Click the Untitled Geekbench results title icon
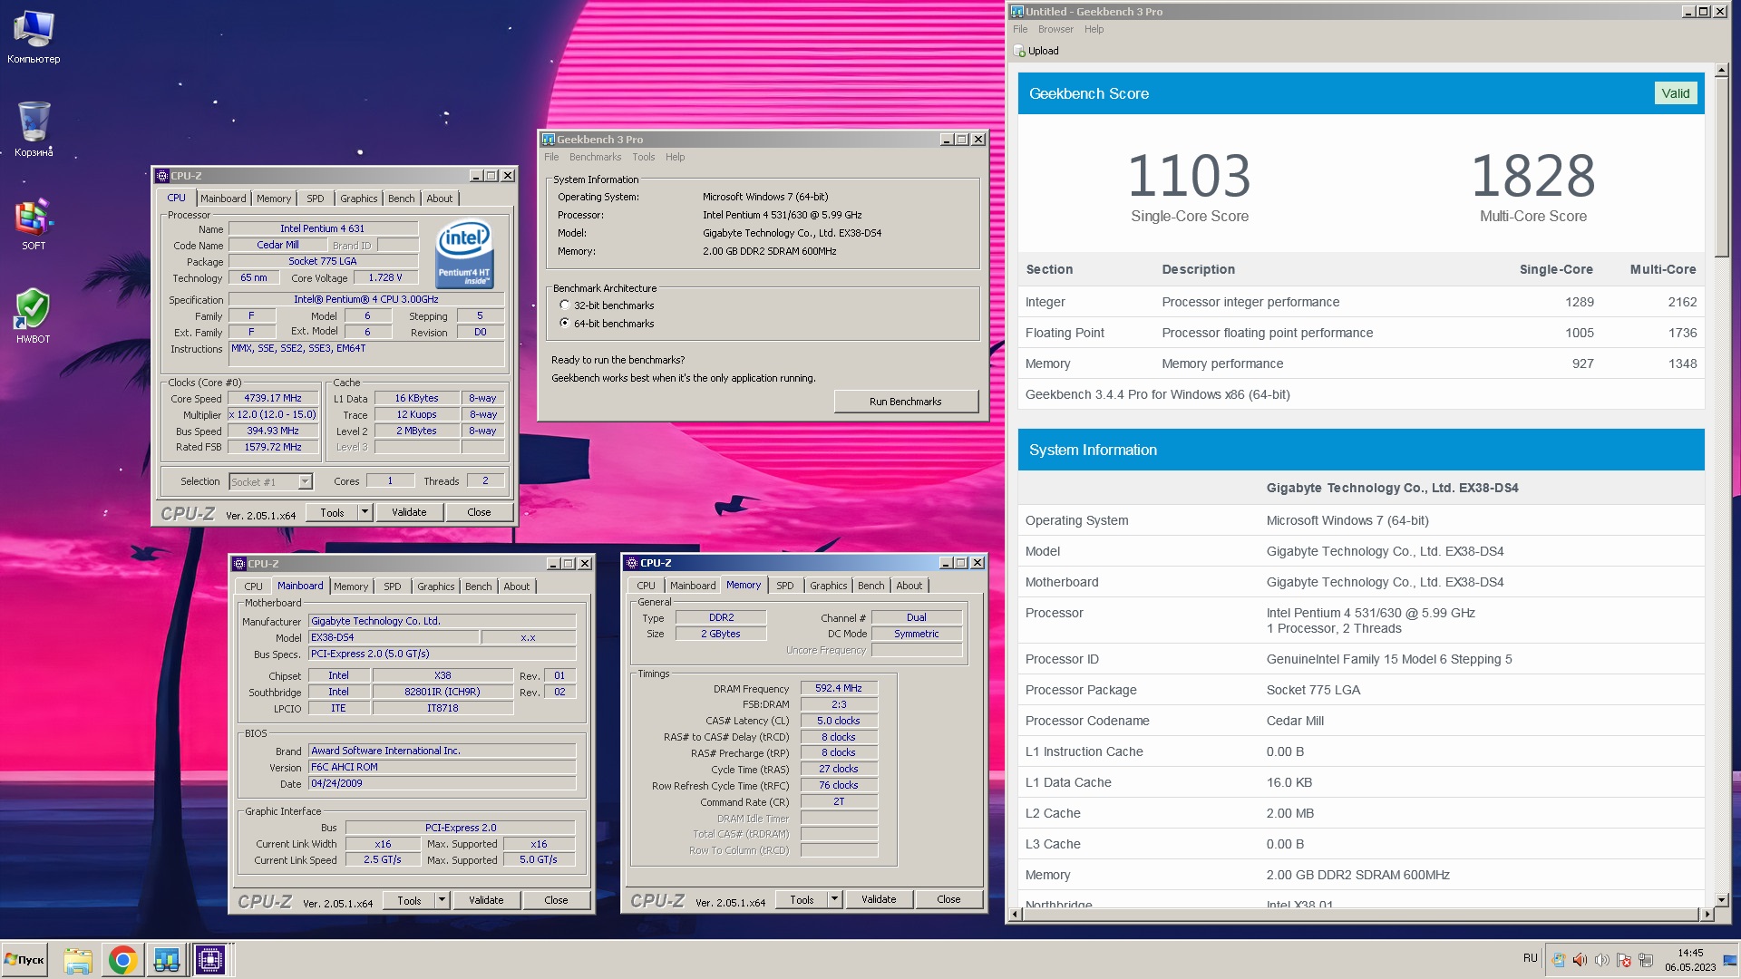This screenshot has width=1741, height=979. tap(1017, 12)
